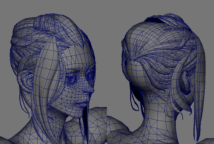Click the nose tip of the front-view face
The image size is (214, 144).
click(93, 90)
